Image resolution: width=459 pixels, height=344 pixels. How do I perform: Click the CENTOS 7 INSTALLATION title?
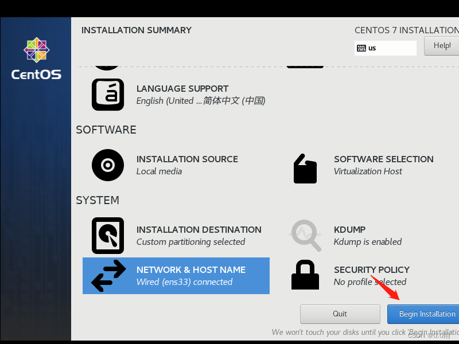[407, 30]
